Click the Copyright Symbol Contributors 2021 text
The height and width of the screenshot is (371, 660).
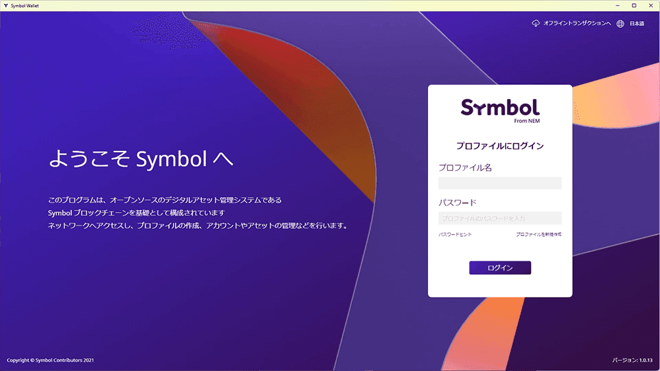click(50, 360)
